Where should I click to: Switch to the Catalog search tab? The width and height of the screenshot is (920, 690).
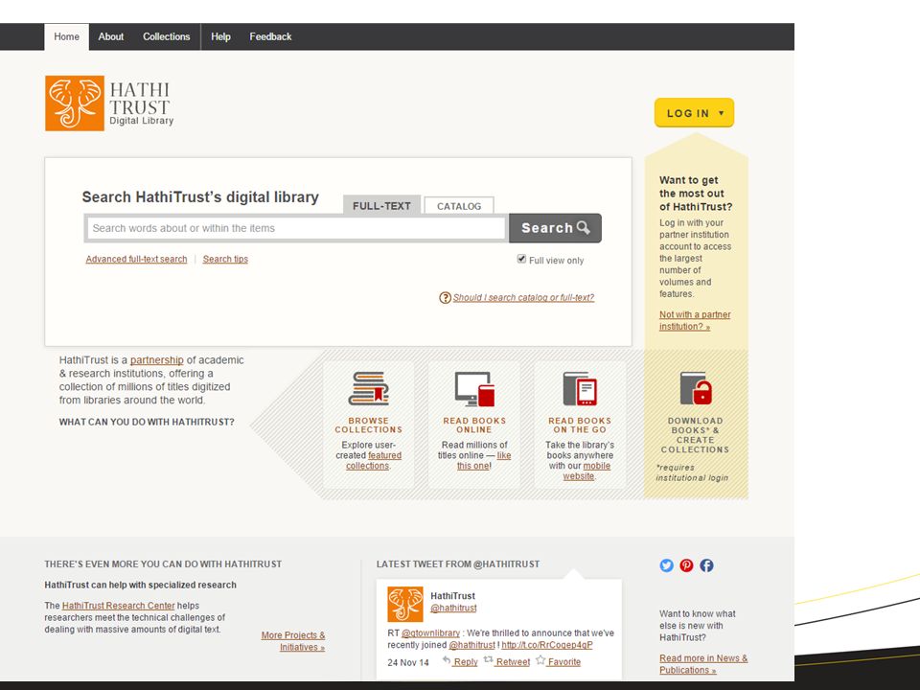click(459, 206)
